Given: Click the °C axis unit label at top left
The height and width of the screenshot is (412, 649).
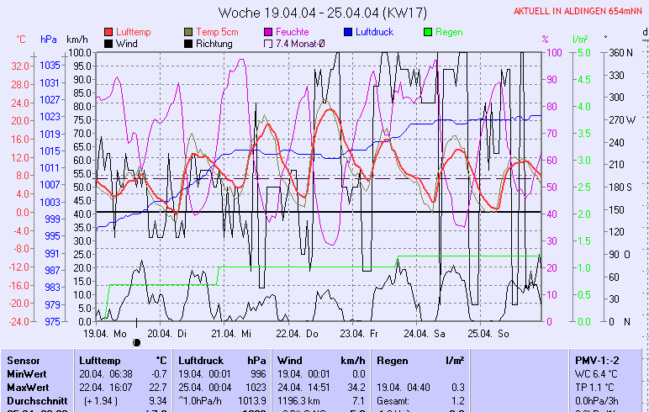Looking at the screenshot, I should (x=21, y=39).
